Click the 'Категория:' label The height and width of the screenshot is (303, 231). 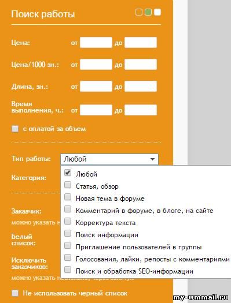pos(29,178)
